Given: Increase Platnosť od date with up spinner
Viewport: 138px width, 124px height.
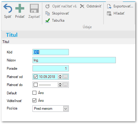Looking at the screenshot, I should point(60,76).
